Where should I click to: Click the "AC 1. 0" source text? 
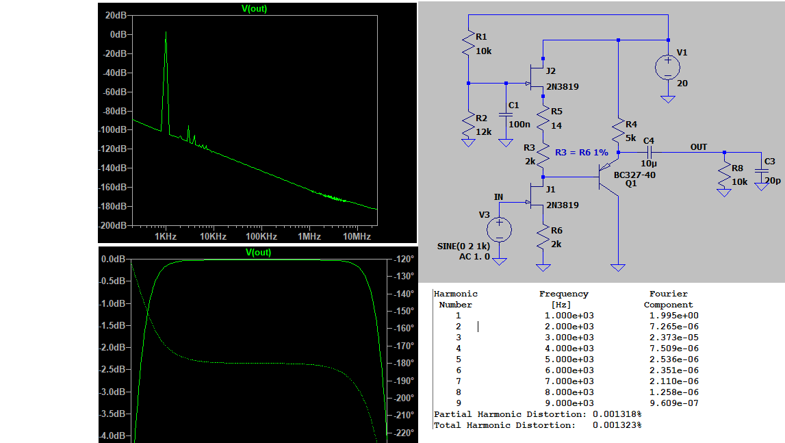click(474, 257)
